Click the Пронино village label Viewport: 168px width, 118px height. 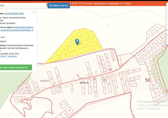84,83
